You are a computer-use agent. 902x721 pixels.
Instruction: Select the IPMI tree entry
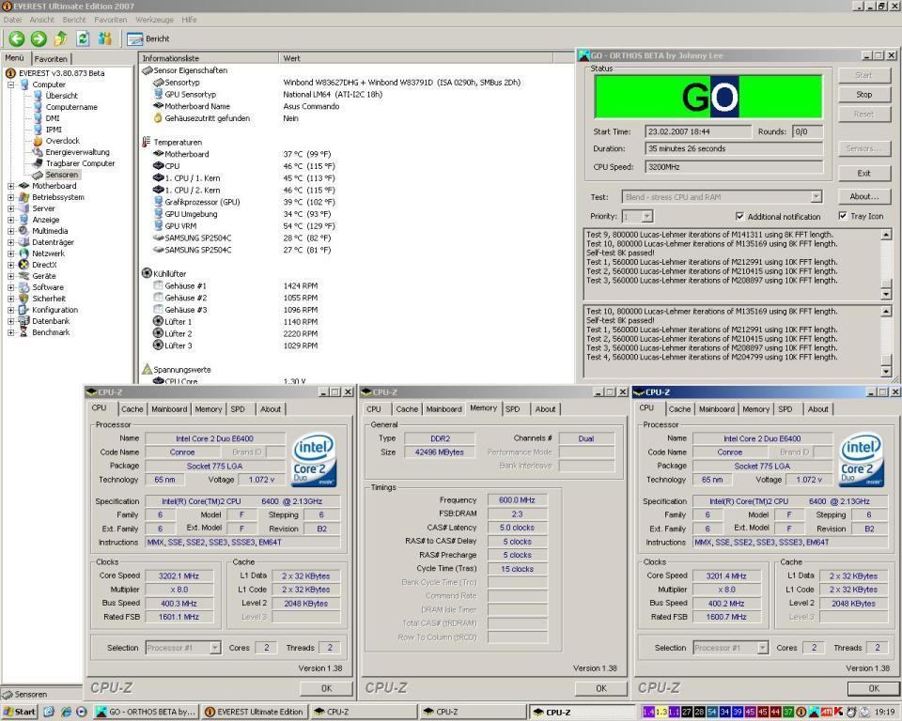54,130
